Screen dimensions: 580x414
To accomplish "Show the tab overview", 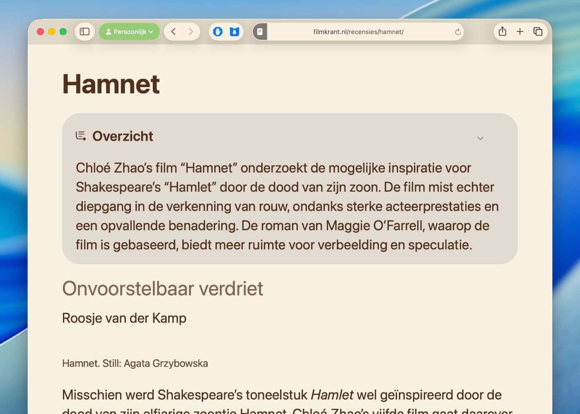I will pos(538,32).
